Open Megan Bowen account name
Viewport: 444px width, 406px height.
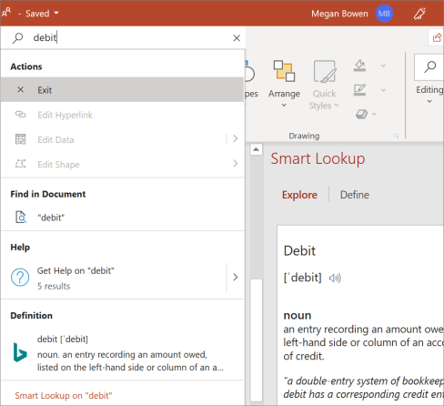(339, 14)
